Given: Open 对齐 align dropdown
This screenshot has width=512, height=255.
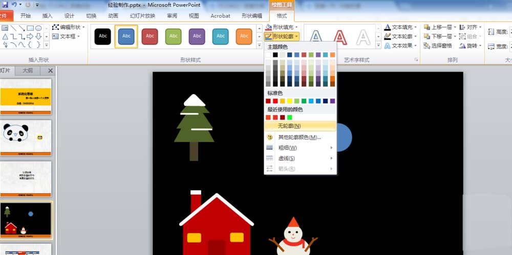Looking at the screenshot, I should click(x=470, y=27).
